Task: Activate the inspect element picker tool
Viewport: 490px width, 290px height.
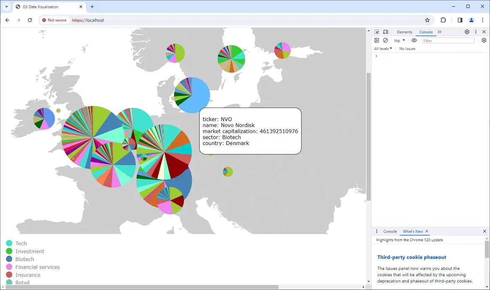Action: tap(377, 32)
